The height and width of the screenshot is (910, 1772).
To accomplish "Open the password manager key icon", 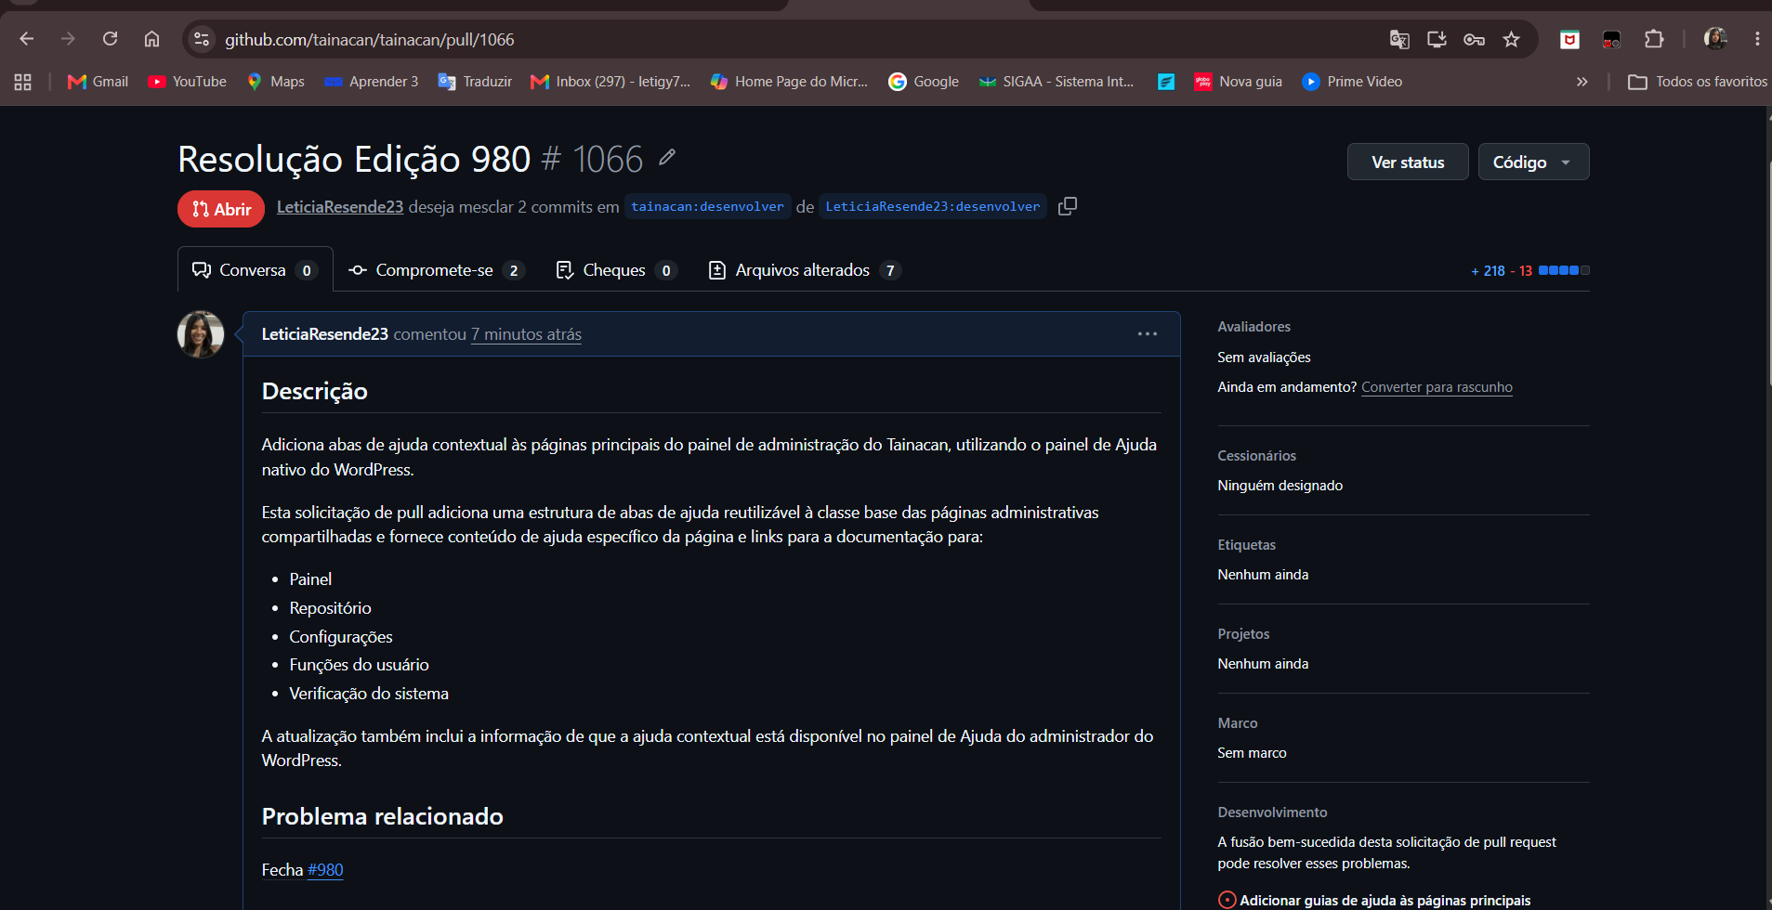I will (x=1474, y=39).
